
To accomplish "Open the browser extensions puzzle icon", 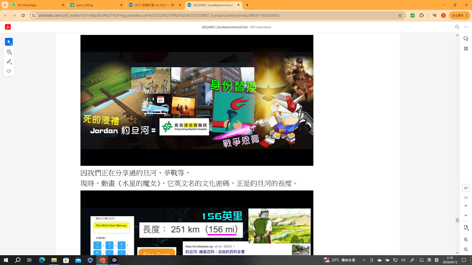I will click(x=422, y=15).
